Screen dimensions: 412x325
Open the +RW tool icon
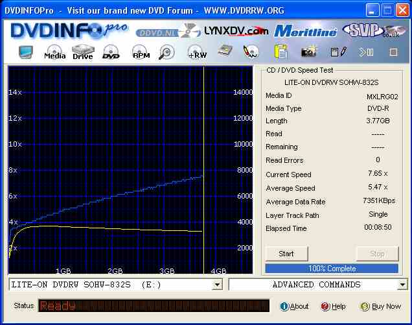coord(198,52)
